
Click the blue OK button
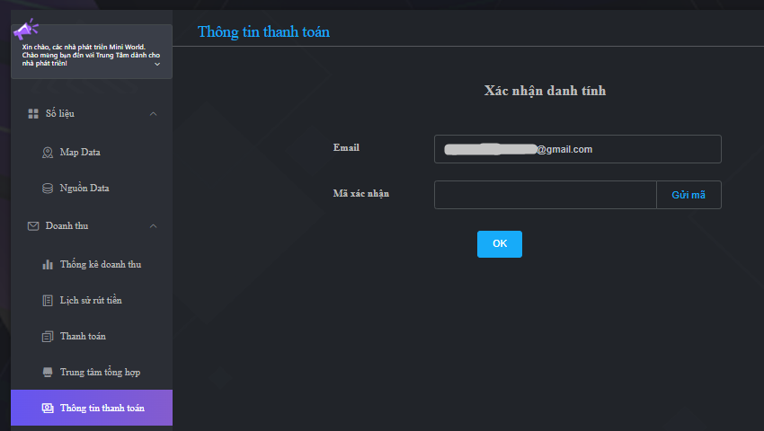[x=499, y=244]
